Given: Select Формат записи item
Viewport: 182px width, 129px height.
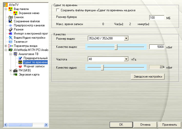Looking at the screenshot, I should pyautogui.click(x=34, y=66).
